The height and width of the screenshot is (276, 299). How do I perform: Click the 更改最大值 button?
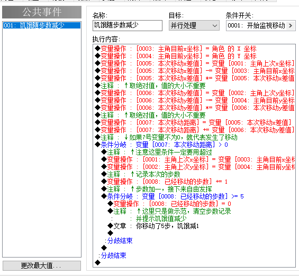click(x=42, y=265)
